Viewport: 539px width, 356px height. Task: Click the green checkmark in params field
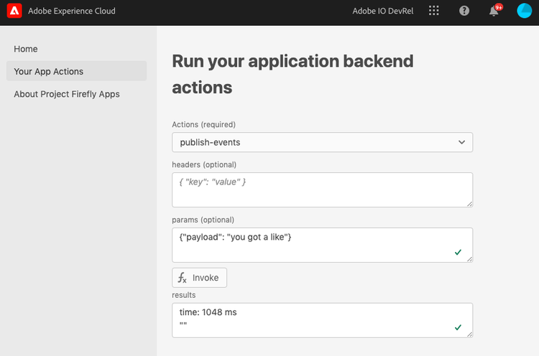coord(458,252)
